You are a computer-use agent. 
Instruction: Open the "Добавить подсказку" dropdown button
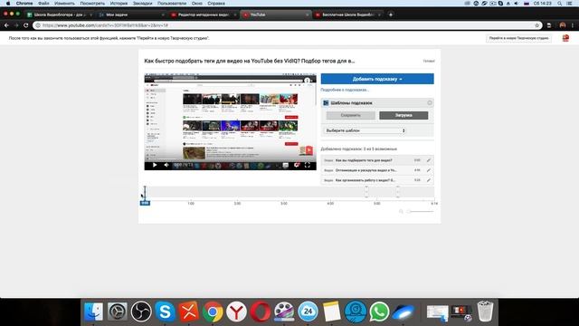pos(377,79)
